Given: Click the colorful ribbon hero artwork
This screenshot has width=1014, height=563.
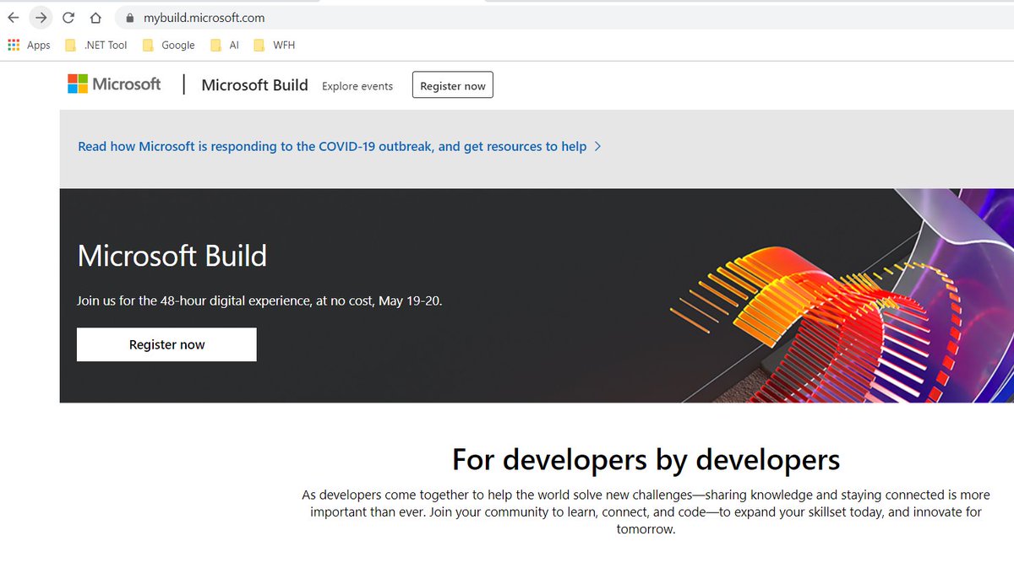Looking at the screenshot, I should pos(841,295).
